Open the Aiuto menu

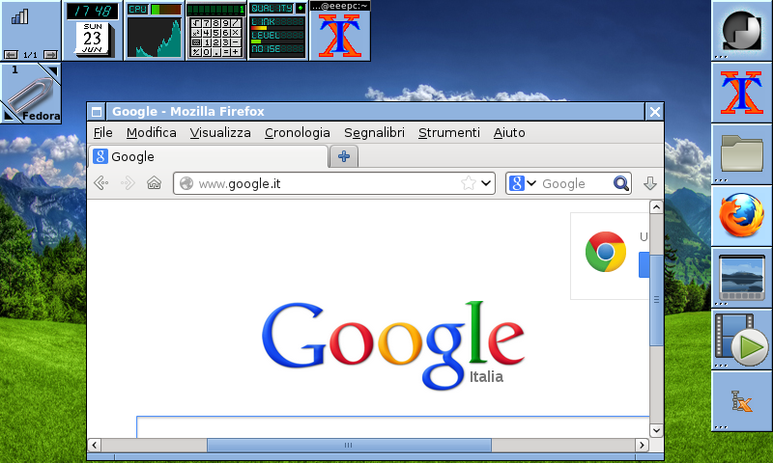509,132
